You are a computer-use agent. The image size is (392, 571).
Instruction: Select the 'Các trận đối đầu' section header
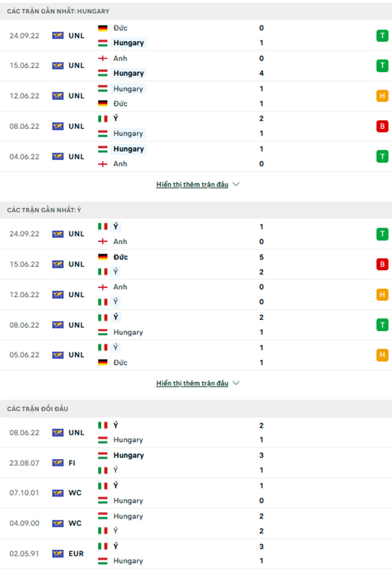pos(37,409)
